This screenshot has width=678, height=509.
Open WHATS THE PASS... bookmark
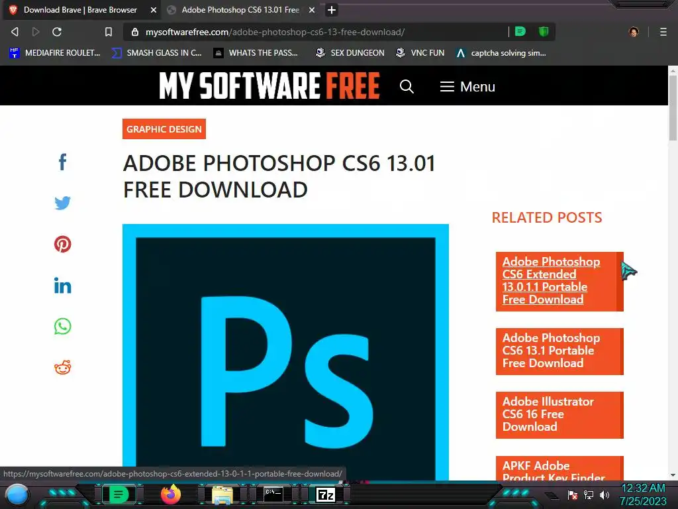click(256, 53)
